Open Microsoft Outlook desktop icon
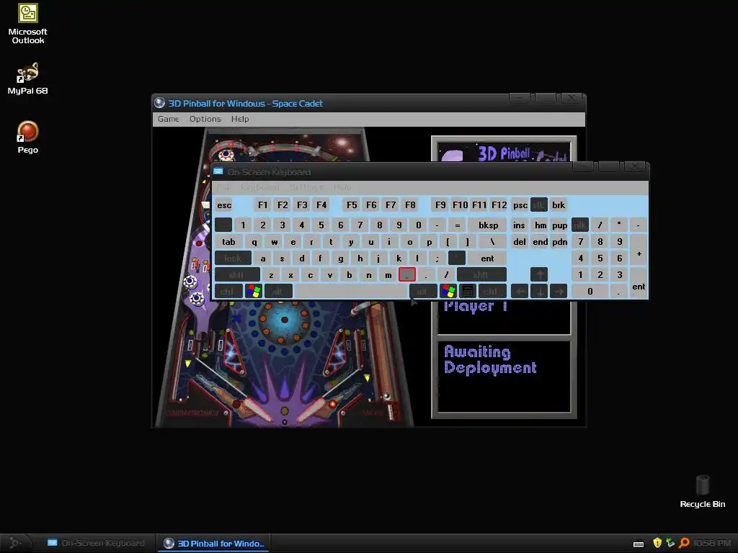Screen dimensions: 738x553 (28, 24)
